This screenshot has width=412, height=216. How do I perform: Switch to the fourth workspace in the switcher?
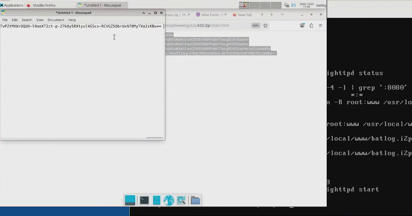tap(276, 5)
